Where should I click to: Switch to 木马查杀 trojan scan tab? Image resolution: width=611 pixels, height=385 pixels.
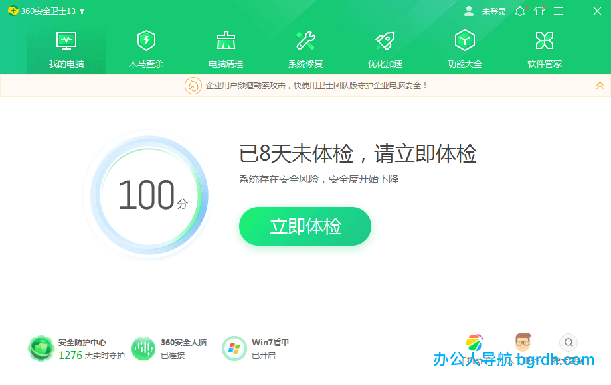coord(146,49)
